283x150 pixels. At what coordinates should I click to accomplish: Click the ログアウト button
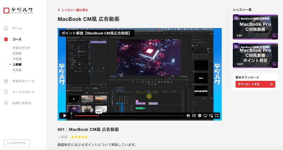pos(16,143)
